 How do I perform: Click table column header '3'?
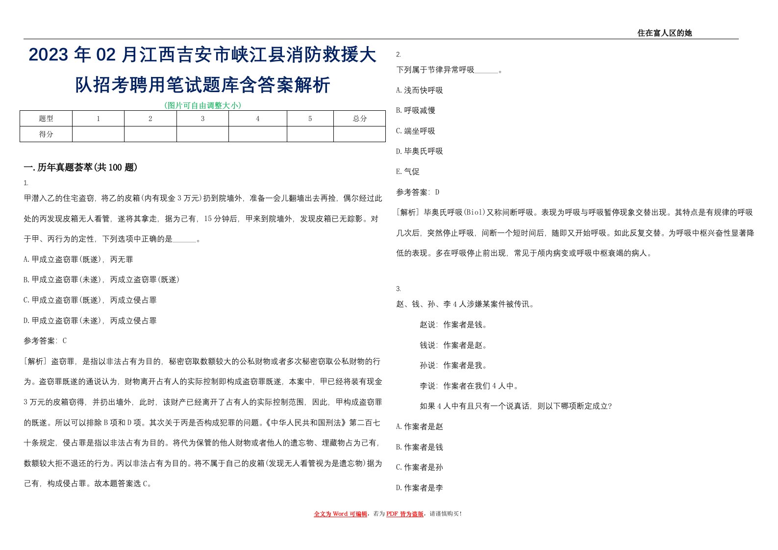pos(202,119)
